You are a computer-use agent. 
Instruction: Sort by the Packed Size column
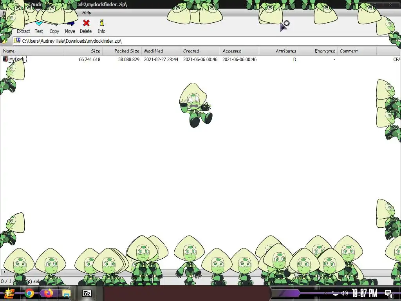point(122,51)
